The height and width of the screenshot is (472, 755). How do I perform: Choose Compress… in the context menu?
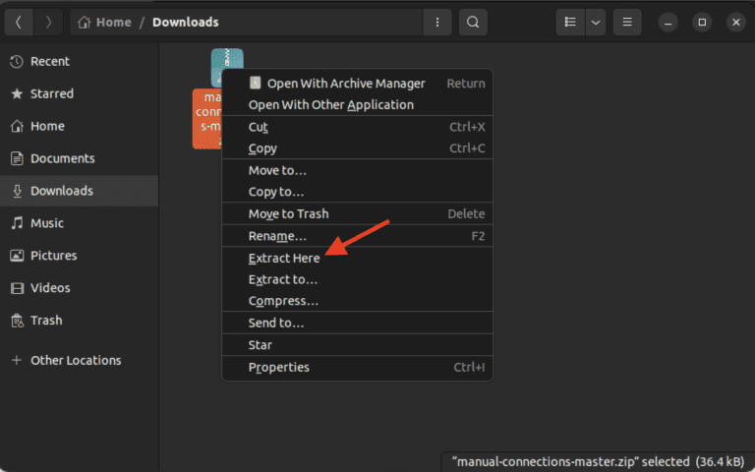[x=283, y=301]
